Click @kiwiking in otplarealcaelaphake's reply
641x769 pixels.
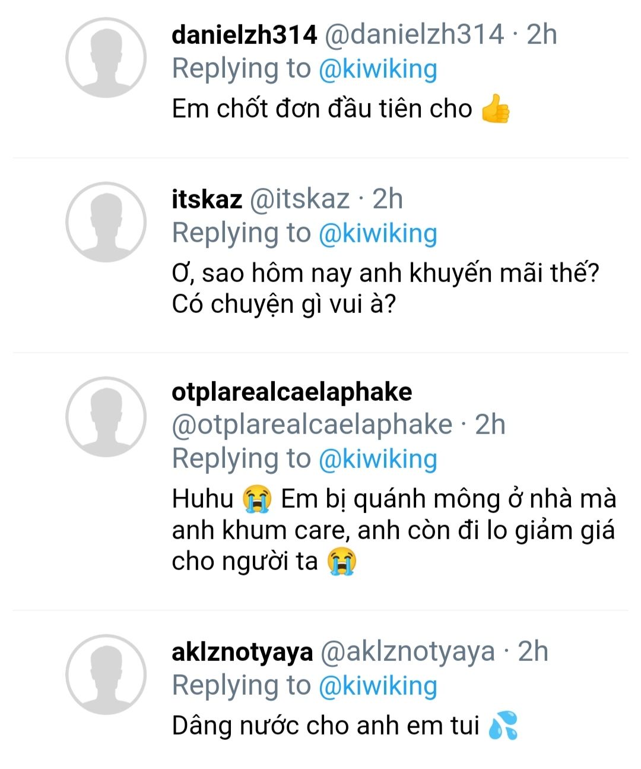pos(378,459)
